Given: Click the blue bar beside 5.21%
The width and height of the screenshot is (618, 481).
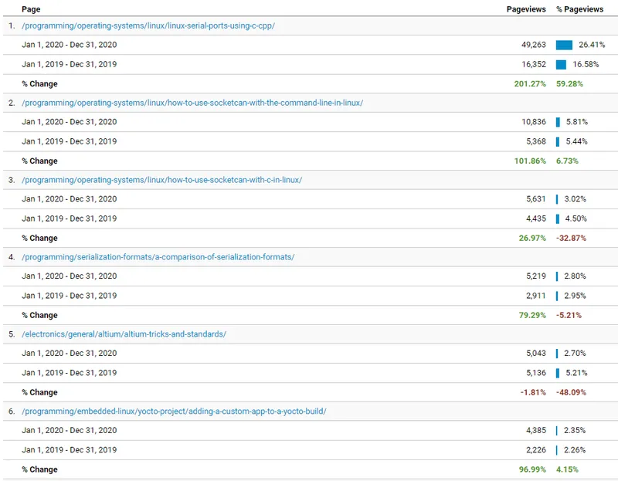Looking at the screenshot, I should click(558, 373).
